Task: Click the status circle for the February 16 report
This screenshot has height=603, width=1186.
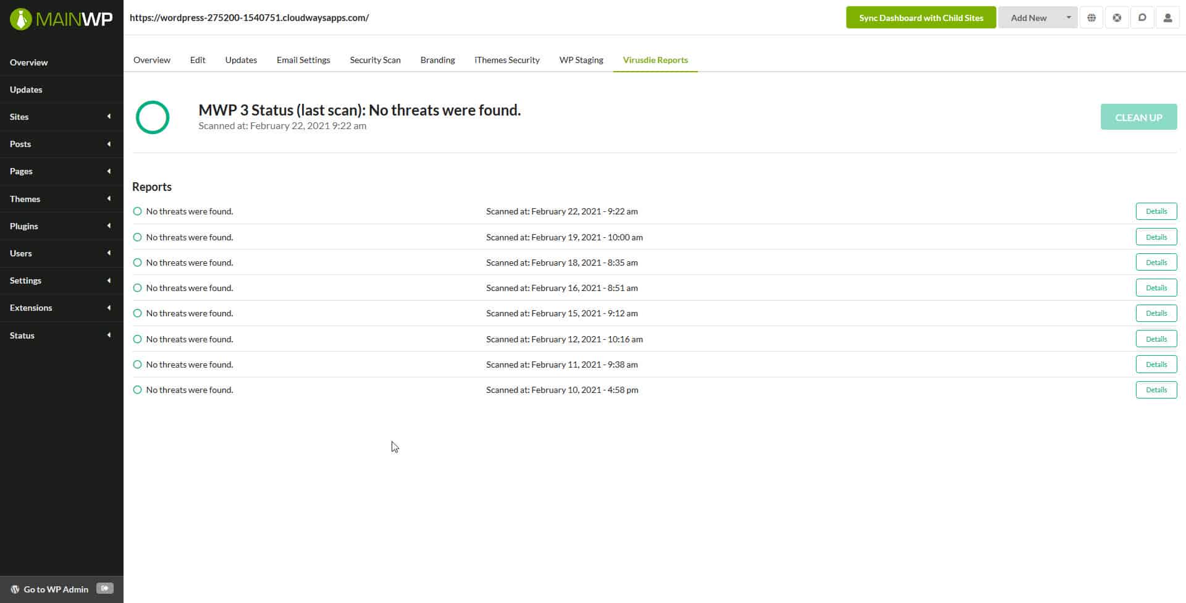Action: coord(138,288)
